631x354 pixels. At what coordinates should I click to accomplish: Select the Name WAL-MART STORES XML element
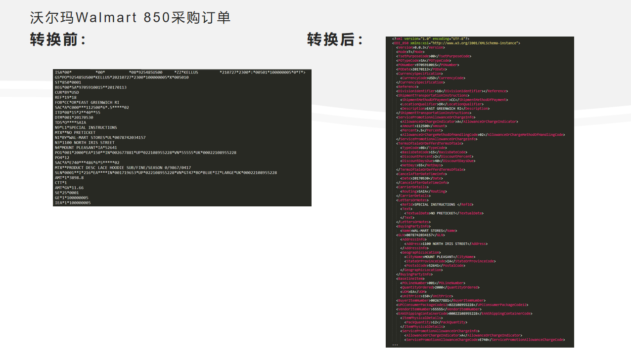pos(429,231)
